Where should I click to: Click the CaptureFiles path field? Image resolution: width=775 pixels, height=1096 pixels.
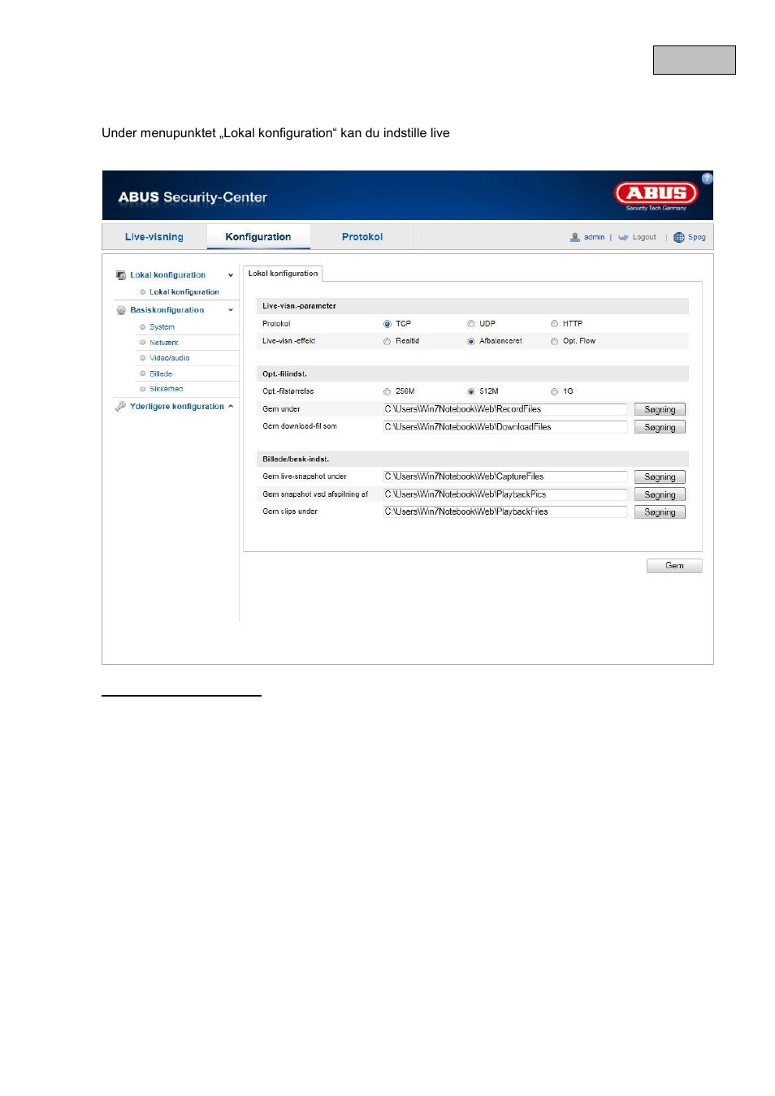click(x=505, y=477)
